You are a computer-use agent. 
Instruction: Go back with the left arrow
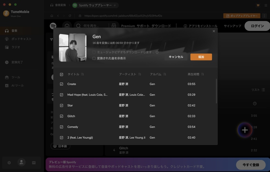(x=58, y=16)
